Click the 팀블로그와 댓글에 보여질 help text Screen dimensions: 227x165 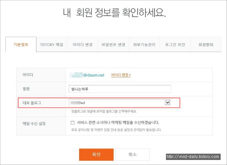pyautogui.click(x=104, y=111)
